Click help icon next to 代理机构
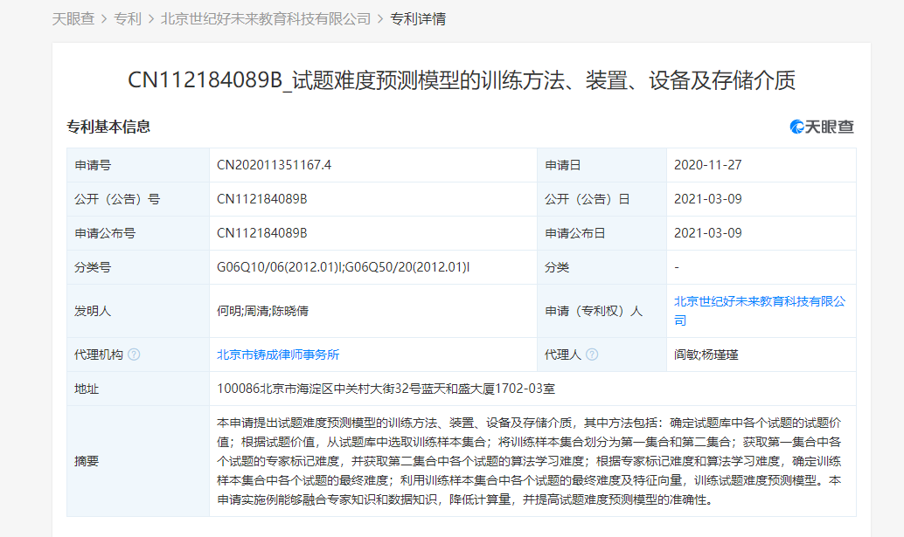The width and height of the screenshot is (904, 537). point(134,355)
